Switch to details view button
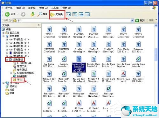Screen dimensions: 159x118 pyautogui.click(x=87, y=14)
